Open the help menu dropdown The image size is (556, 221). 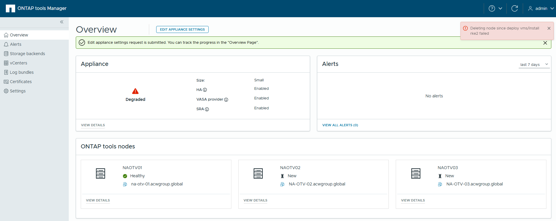coord(495,8)
